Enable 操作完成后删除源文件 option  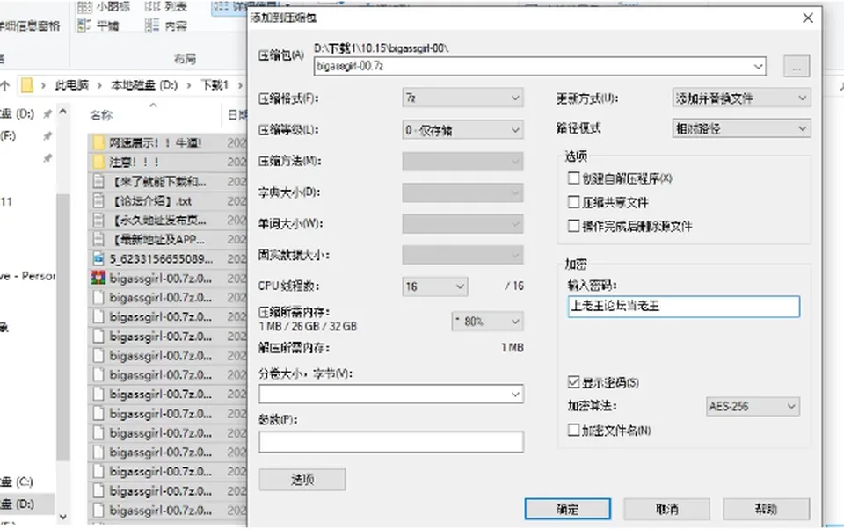[574, 226]
